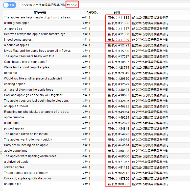
Task: Select row 'a tart apple'
Action: pos(97,123)
